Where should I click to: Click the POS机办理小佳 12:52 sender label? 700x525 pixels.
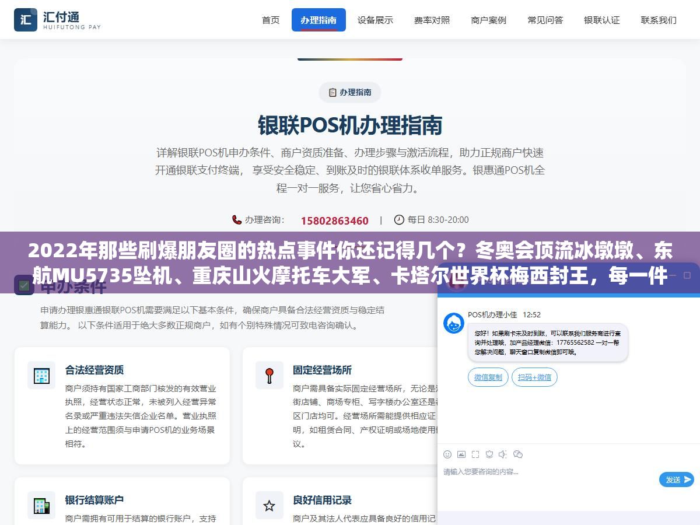coord(504,314)
